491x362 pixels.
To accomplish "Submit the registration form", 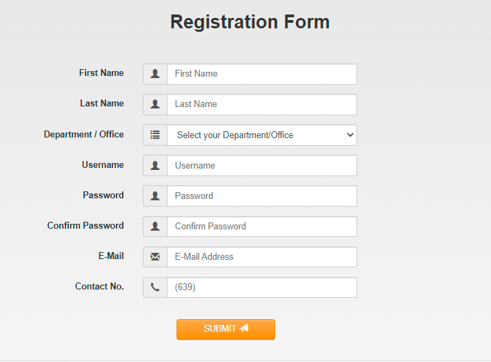I will pos(226,330).
